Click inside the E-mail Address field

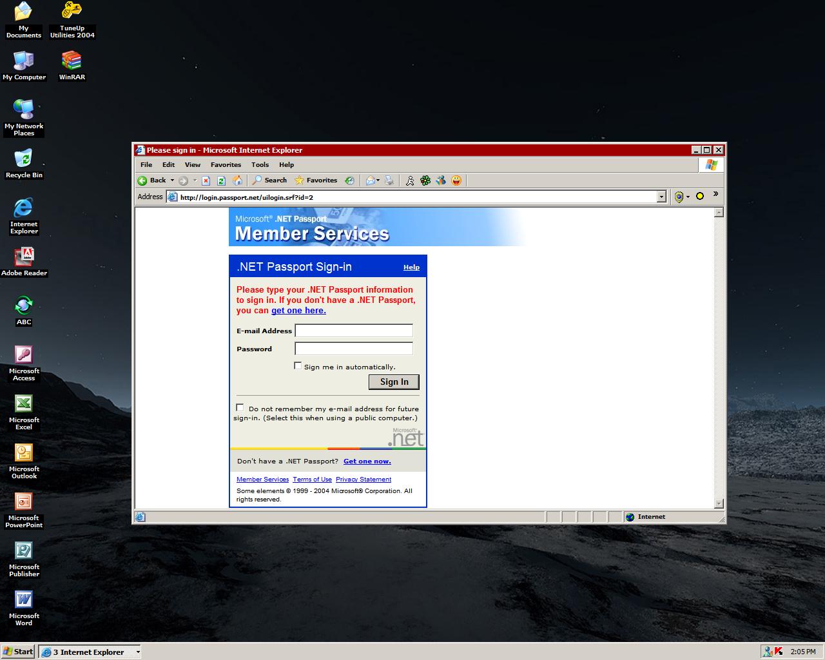[x=353, y=330]
